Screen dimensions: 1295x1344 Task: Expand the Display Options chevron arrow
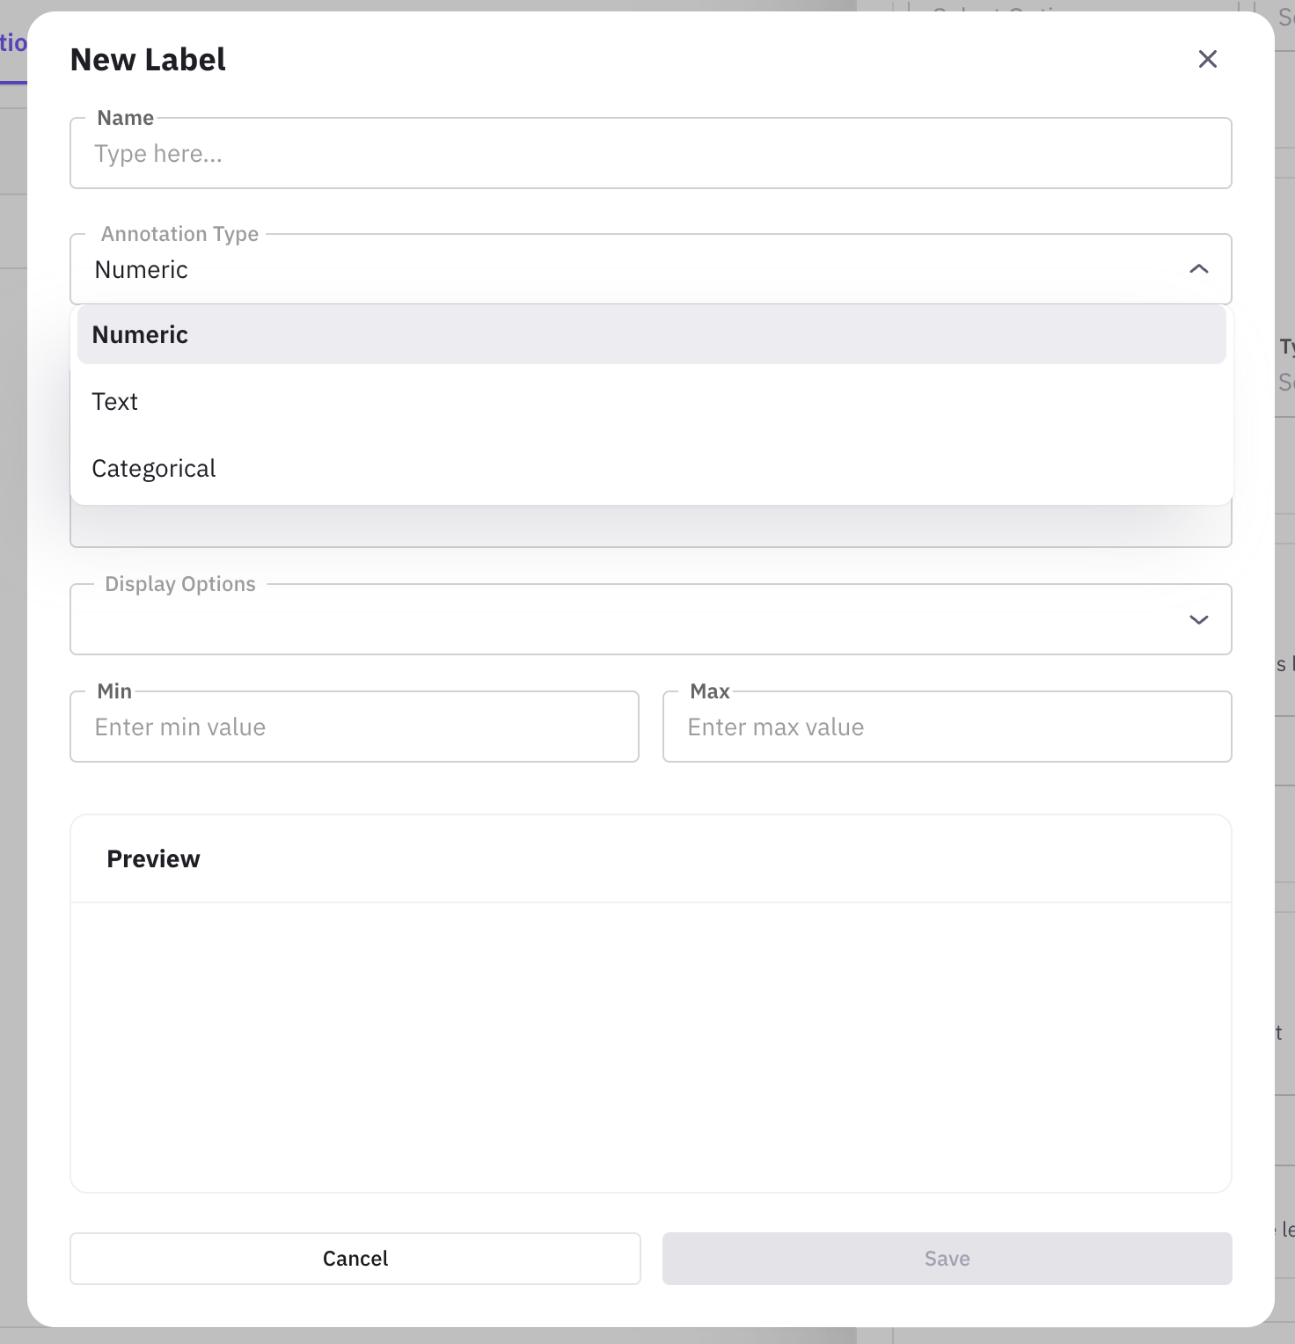(x=1198, y=620)
